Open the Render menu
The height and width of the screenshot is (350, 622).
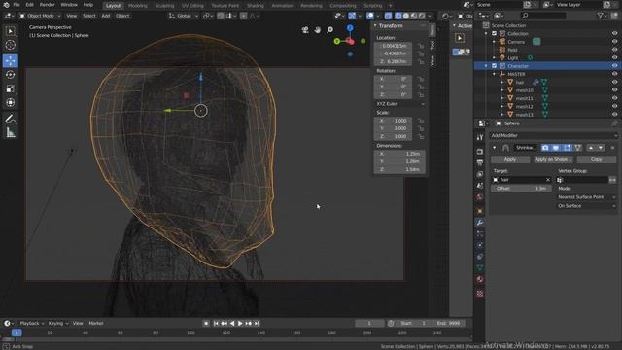tap(47, 5)
